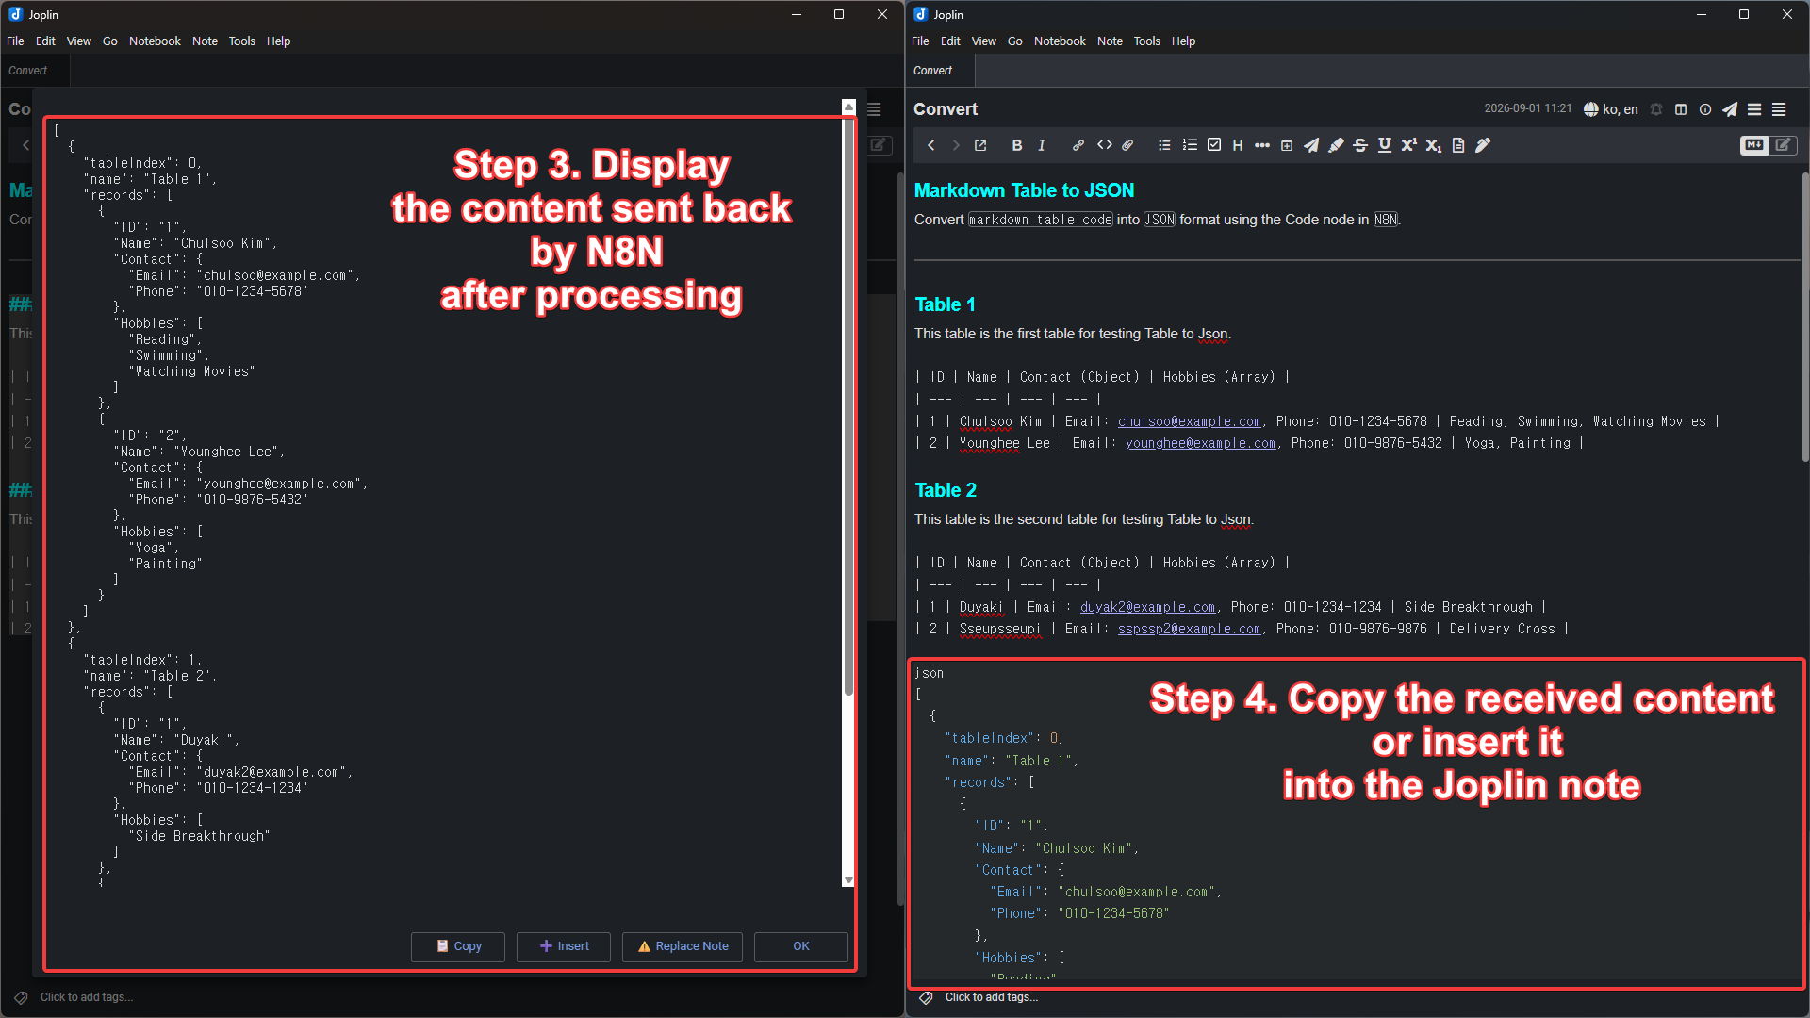The height and width of the screenshot is (1018, 1810).
Task: Click the Copy button in dialog
Action: (458, 946)
